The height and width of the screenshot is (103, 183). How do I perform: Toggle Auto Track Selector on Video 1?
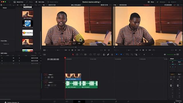(49, 77)
